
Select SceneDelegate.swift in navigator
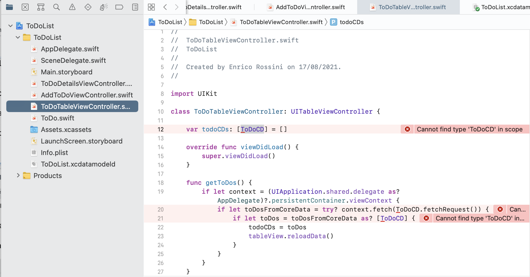tap(73, 60)
